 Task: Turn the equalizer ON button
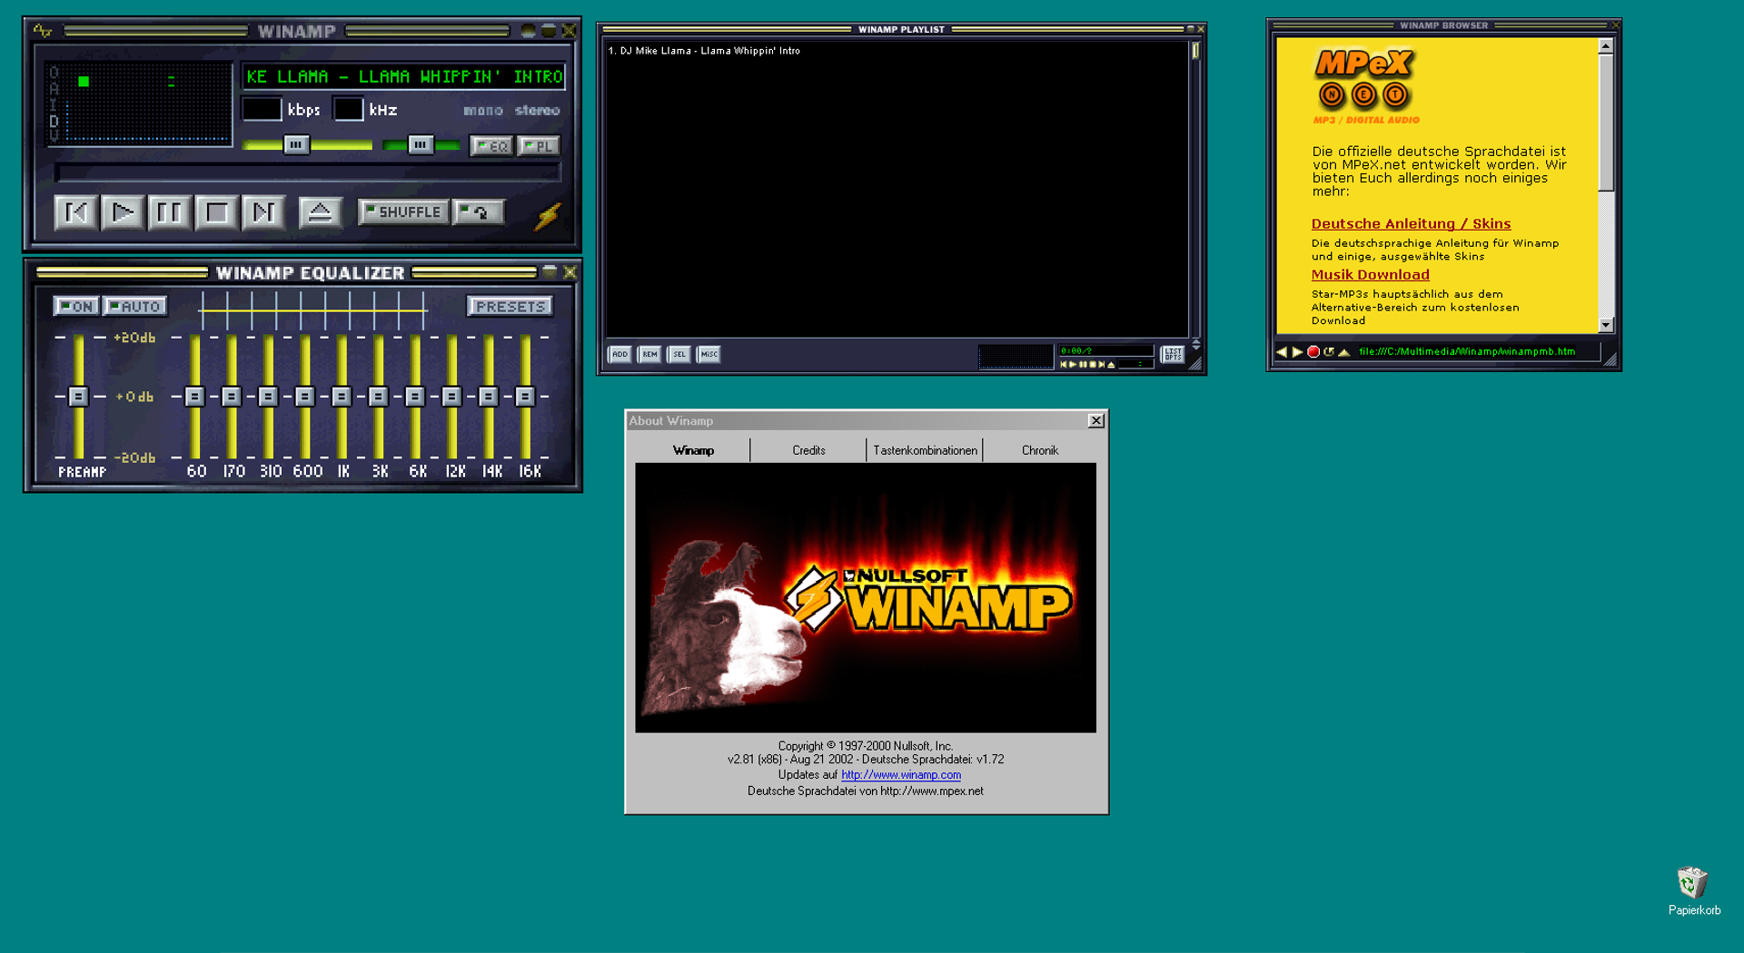(76, 307)
